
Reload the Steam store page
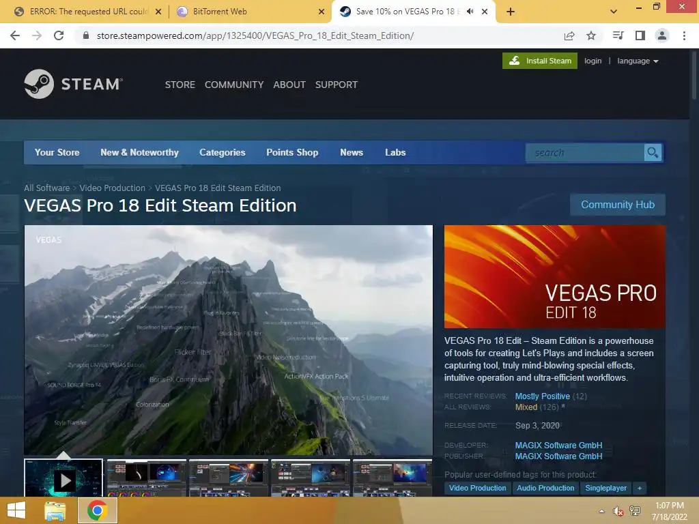point(59,35)
